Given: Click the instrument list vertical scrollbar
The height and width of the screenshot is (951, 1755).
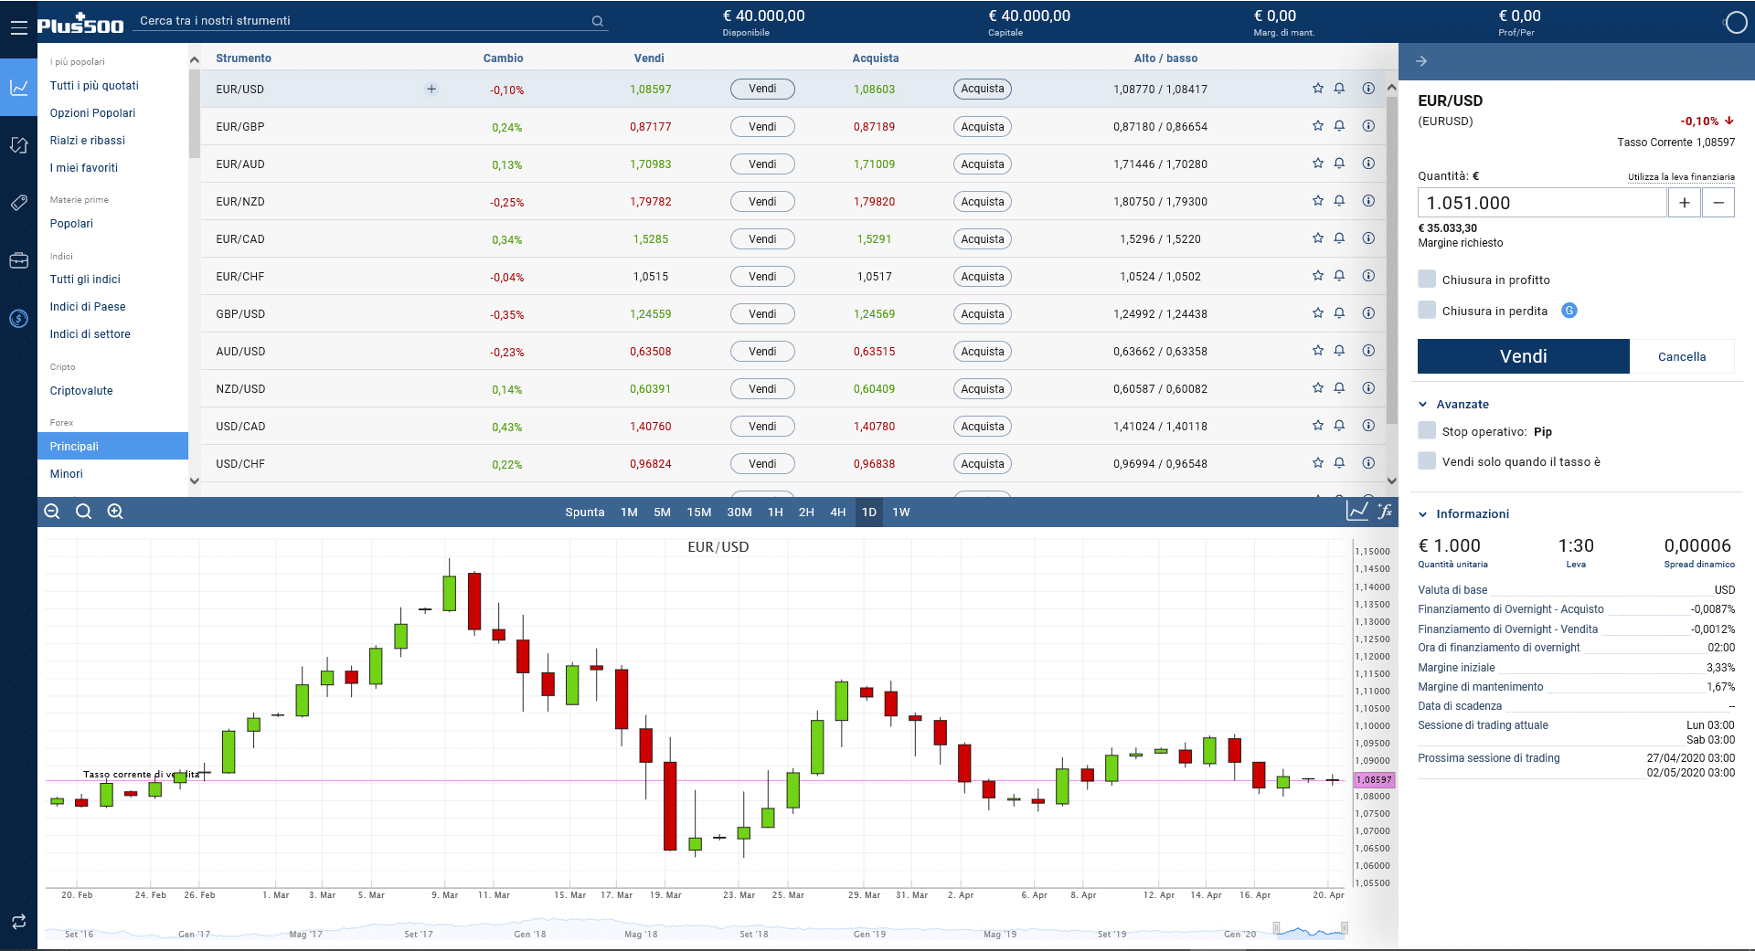Looking at the screenshot, I should click(1391, 260).
